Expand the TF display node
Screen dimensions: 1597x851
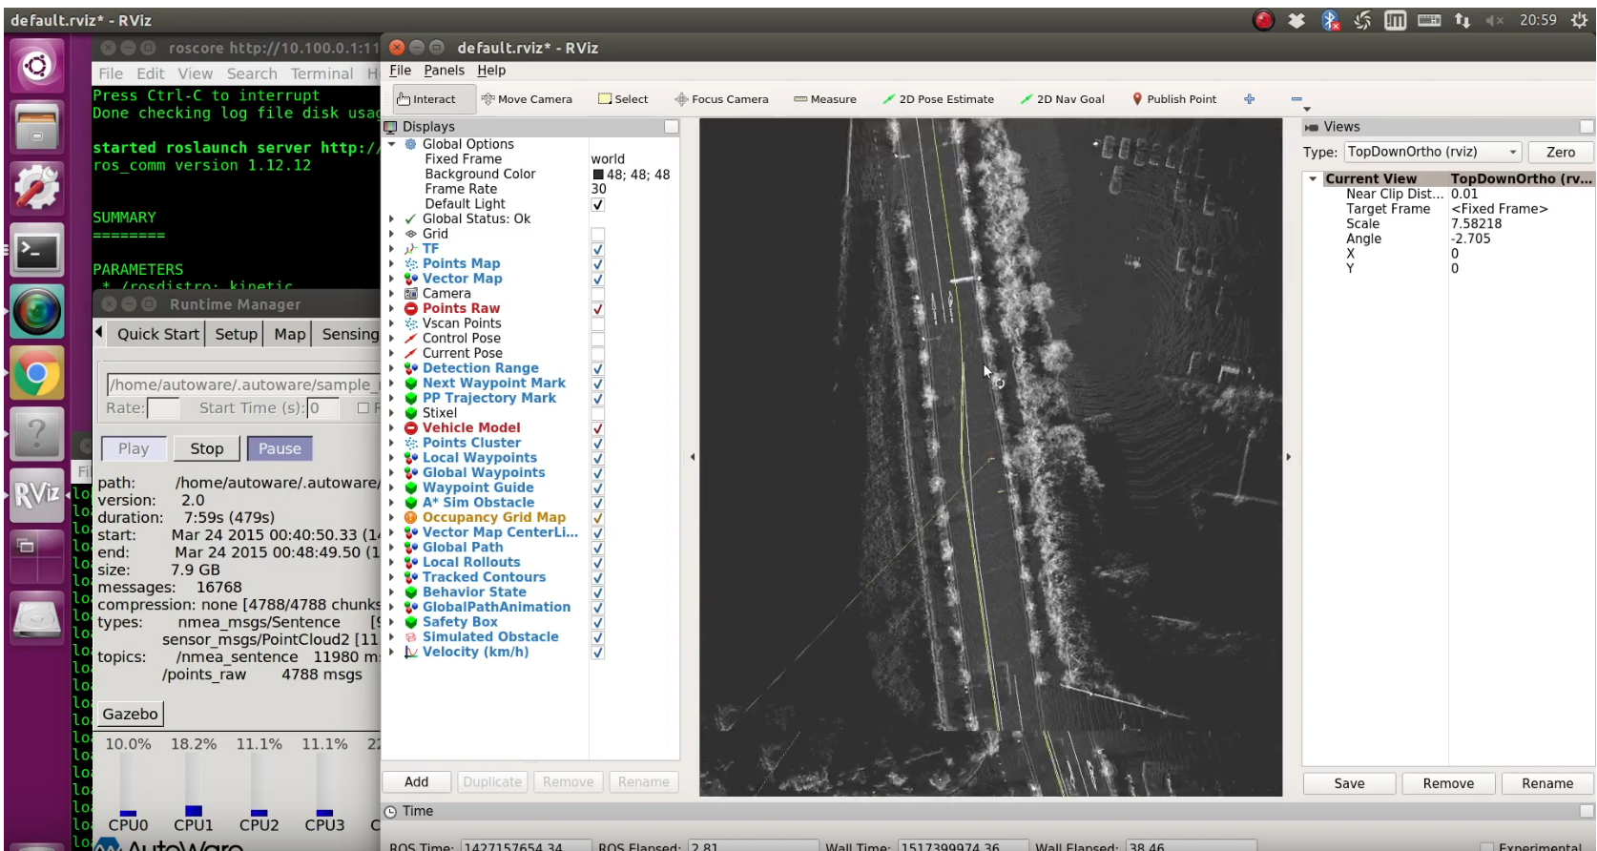(x=391, y=249)
